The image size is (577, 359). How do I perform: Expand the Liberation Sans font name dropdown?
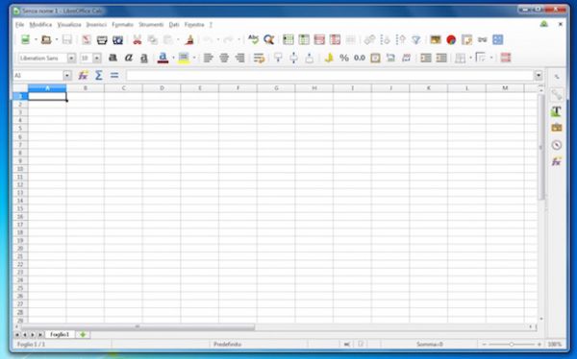tap(71, 58)
